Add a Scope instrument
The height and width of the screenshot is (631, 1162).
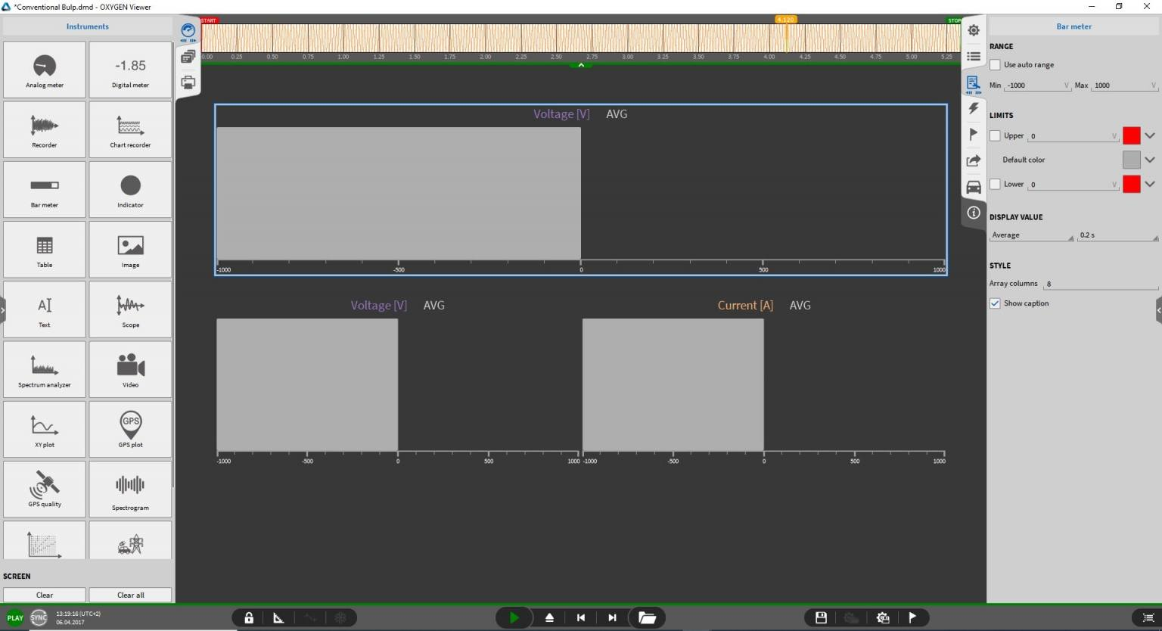(130, 309)
